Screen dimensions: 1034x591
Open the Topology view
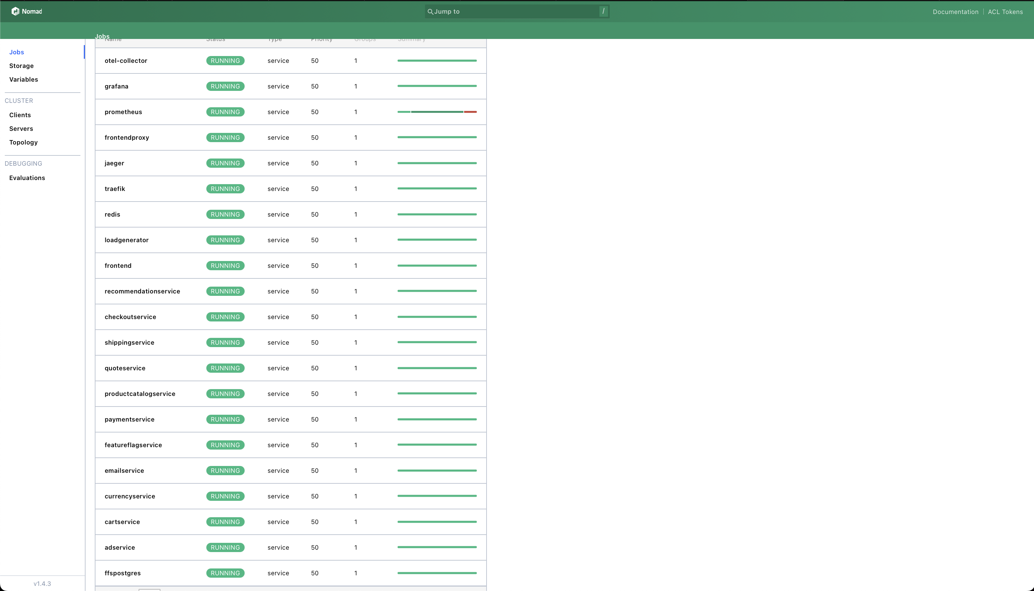click(23, 142)
